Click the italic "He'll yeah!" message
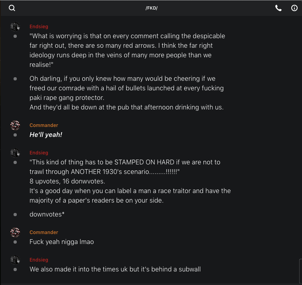This screenshot has width=302, height=285. [x=46, y=135]
